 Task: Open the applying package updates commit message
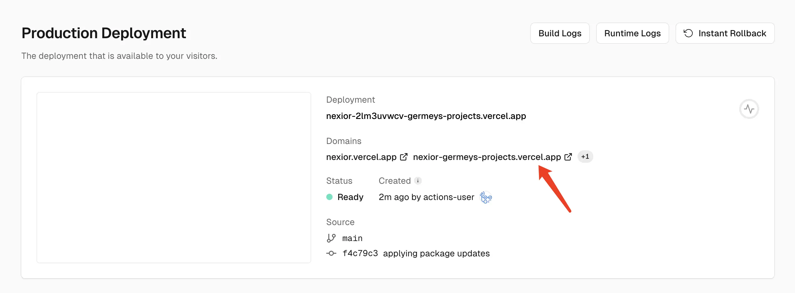pyautogui.click(x=436, y=253)
